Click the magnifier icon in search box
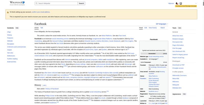 pos(36,3)
